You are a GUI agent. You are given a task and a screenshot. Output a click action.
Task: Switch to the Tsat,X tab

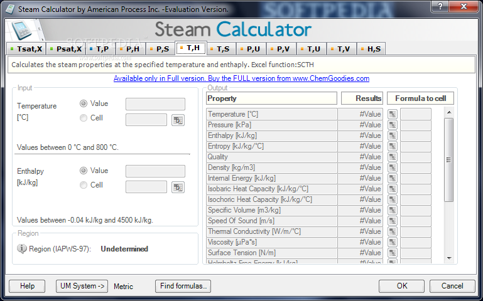(x=26, y=49)
